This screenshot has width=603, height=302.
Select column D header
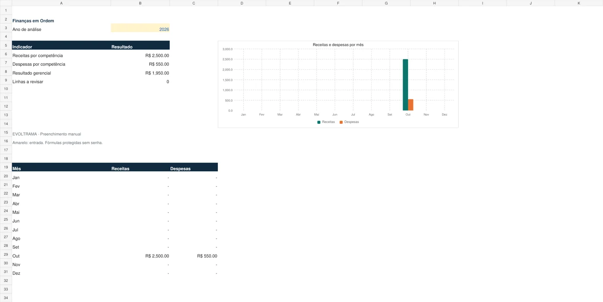coord(242,3)
